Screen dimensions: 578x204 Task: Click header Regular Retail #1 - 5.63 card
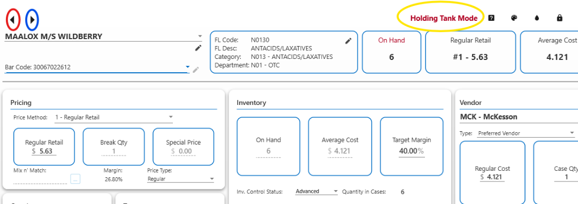click(x=470, y=52)
